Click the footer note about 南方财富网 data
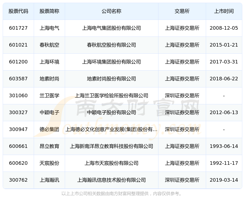245x201 pixels. point(122,194)
